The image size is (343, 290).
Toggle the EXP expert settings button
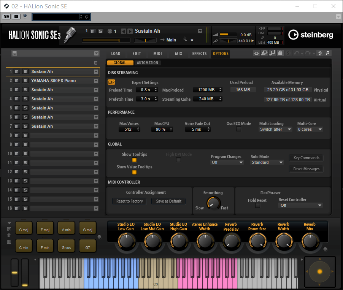(x=111, y=82)
